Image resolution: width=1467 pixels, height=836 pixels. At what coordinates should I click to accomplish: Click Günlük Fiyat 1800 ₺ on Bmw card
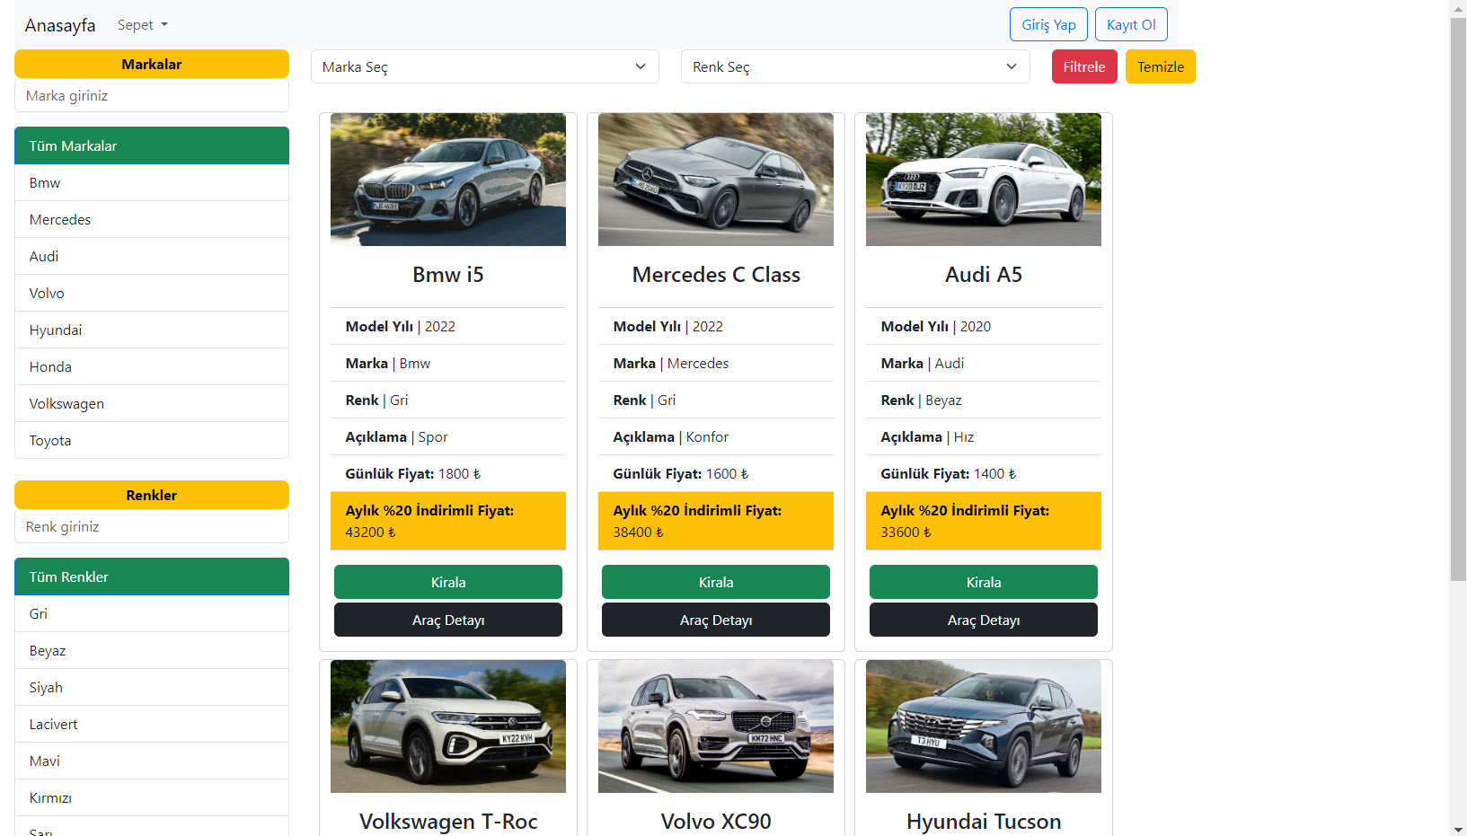coord(448,473)
